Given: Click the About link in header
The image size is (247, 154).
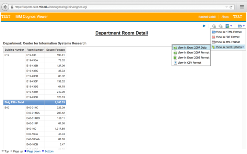Looking at the screenshot, I should tap(225, 17).
